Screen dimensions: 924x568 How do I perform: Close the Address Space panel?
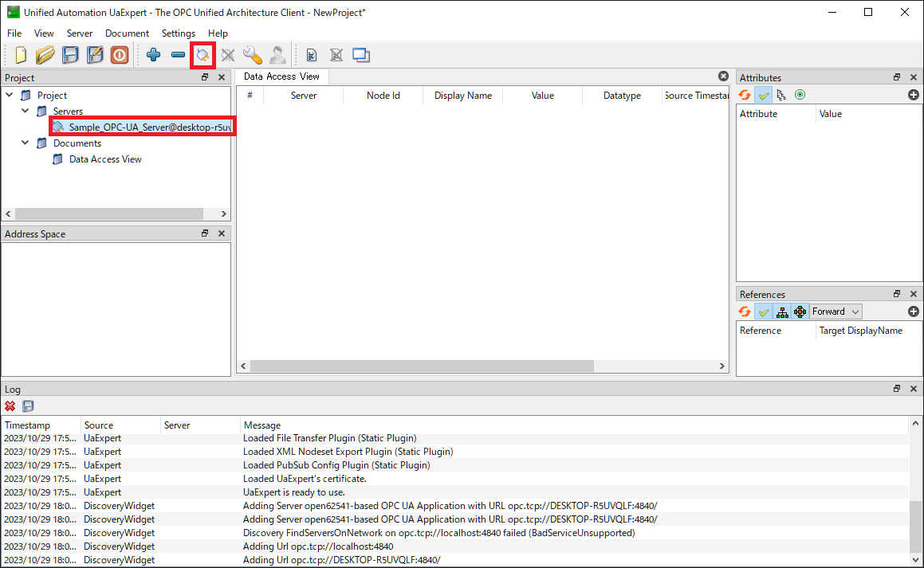pyautogui.click(x=222, y=233)
